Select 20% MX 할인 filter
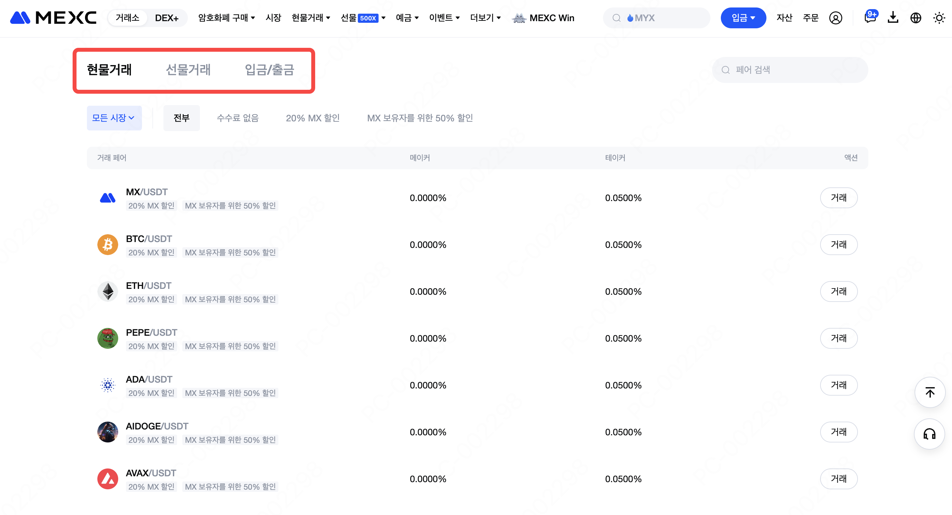Screen dimensions: 952x515 (313, 118)
